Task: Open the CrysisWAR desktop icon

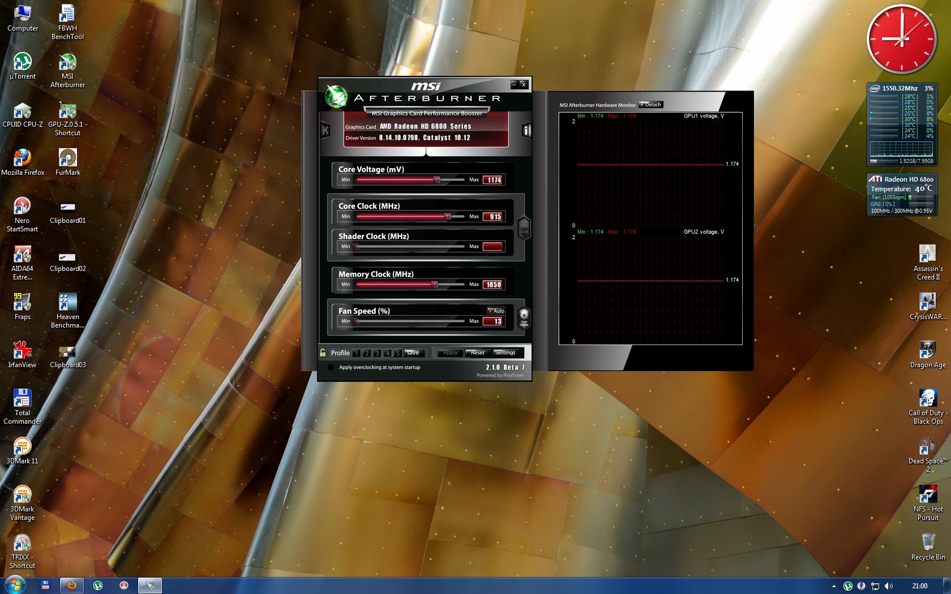Action: pos(928,307)
